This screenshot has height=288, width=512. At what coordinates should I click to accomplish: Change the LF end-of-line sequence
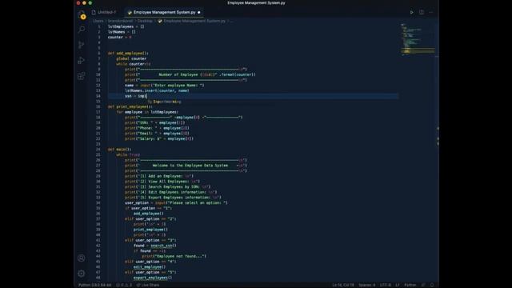(x=398, y=285)
